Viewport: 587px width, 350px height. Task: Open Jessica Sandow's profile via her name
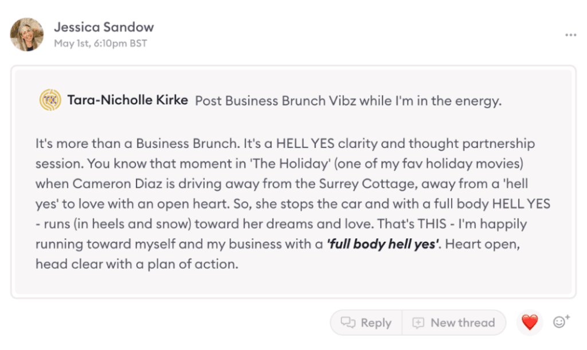click(x=104, y=27)
